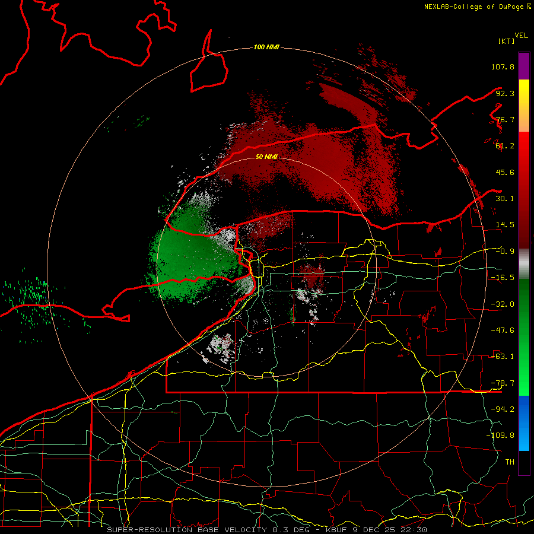
Task: Click the 100 NMI range ring label
Action: pyautogui.click(x=266, y=47)
